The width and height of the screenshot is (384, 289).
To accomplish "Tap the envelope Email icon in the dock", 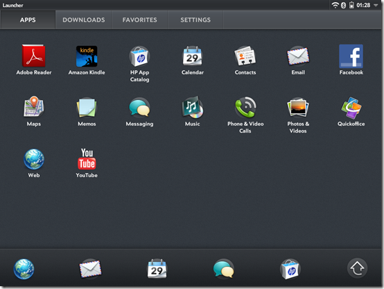I will point(90,269).
